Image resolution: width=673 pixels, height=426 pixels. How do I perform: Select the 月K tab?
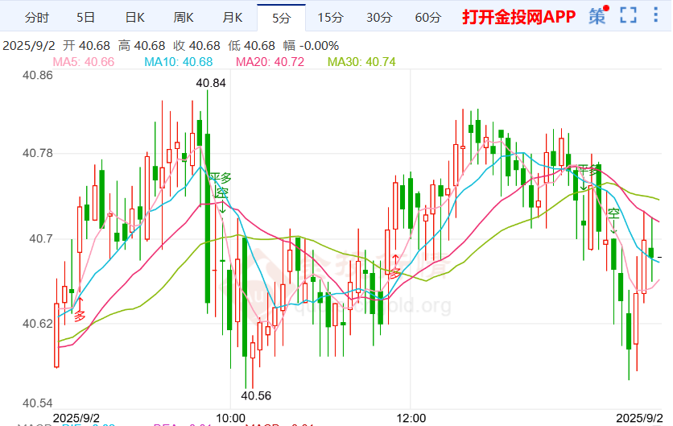coord(232,18)
